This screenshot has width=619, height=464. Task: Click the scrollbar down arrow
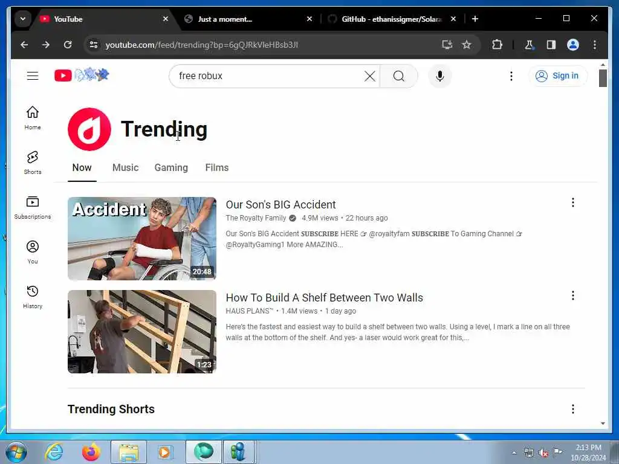603,424
